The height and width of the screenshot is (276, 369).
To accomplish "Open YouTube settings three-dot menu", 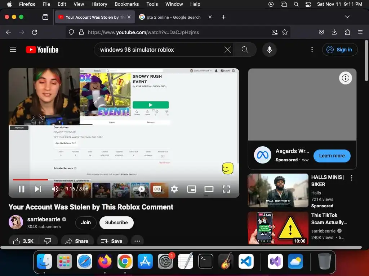I will point(312,50).
